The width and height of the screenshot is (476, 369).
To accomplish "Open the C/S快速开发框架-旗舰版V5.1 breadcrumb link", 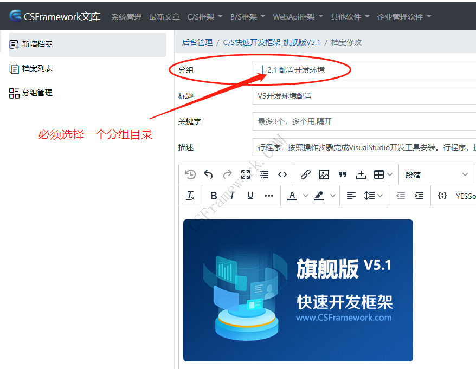I will 272,42.
